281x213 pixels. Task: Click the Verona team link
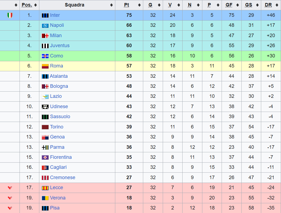(58, 198)
